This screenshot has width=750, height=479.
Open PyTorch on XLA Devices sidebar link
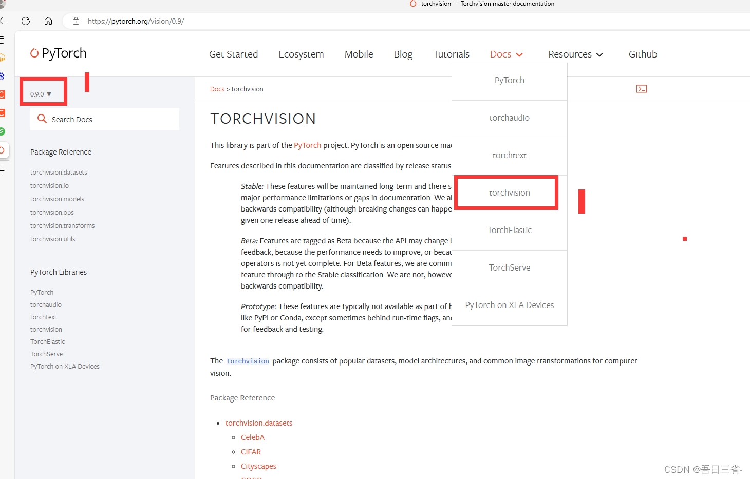coord(65,367)
